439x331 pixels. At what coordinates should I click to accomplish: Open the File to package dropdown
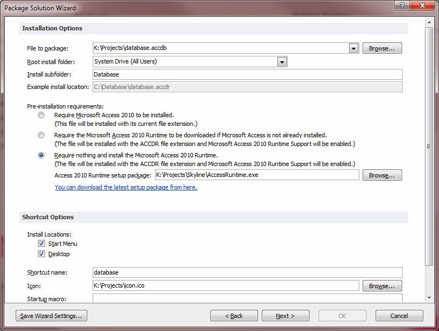(x=353, y=48)
